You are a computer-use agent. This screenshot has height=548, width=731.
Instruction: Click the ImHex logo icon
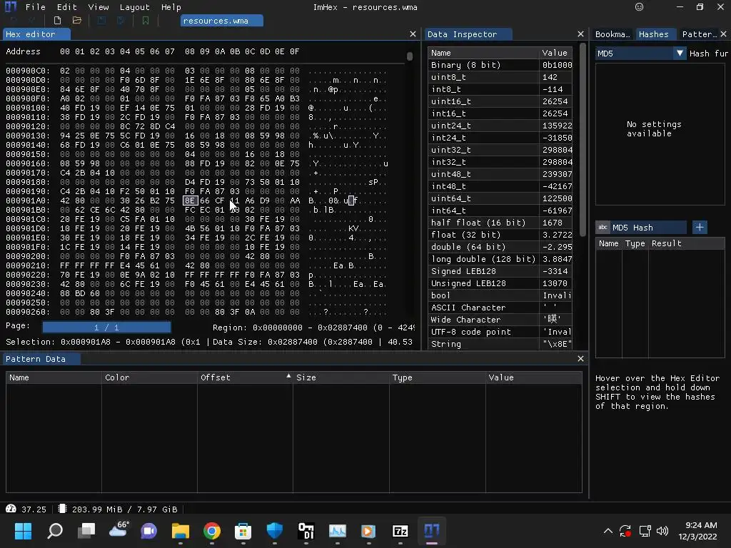coord(10,6)
